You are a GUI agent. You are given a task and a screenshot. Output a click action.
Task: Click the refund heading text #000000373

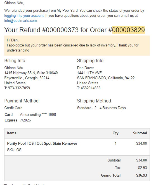click(60, 30)
